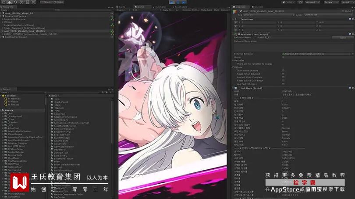Open the cloud services icon

[300, 2]
